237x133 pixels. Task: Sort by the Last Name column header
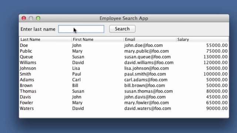pos(45,40)
